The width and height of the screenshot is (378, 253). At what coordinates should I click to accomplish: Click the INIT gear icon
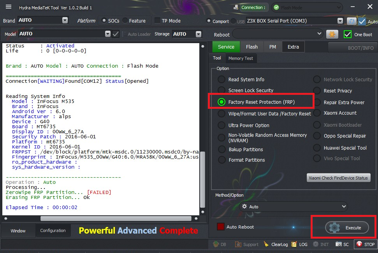pyautogui.click(x=316, y=244)
